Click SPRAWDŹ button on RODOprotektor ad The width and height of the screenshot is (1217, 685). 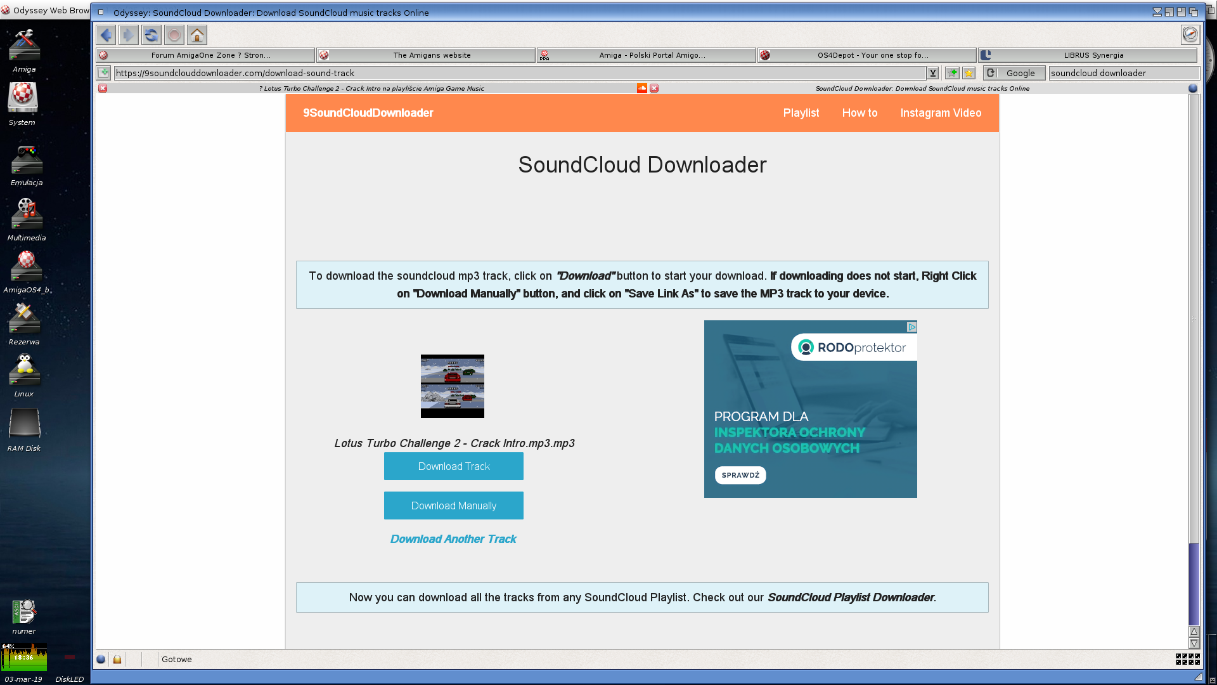740,475
